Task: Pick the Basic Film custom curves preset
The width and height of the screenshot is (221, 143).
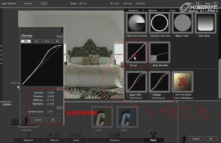Action: coord(136,82)
